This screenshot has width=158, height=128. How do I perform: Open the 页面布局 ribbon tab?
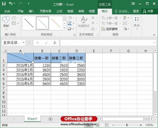pyautogui.click(x=45, y=11)
